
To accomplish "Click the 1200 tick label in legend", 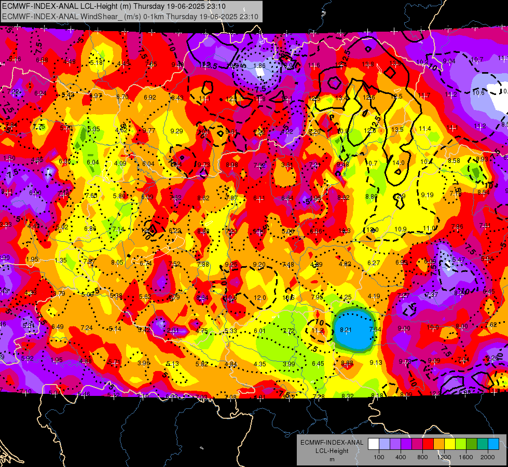I will 444,457.
